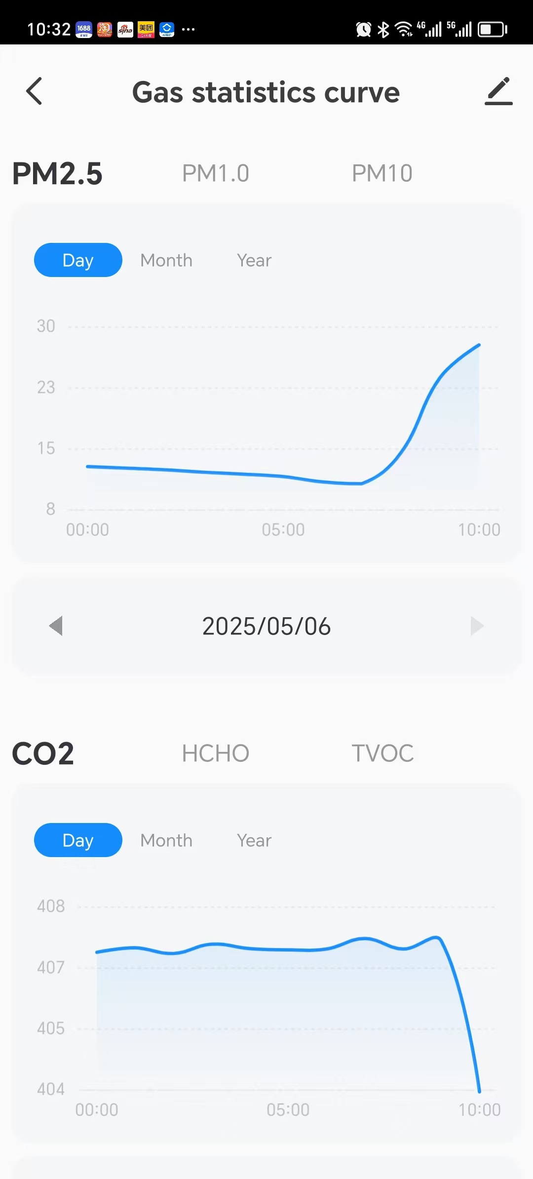Tap the Sina notification icon
This screenshot has width=533, height=1179.
(x=125, y=30)
